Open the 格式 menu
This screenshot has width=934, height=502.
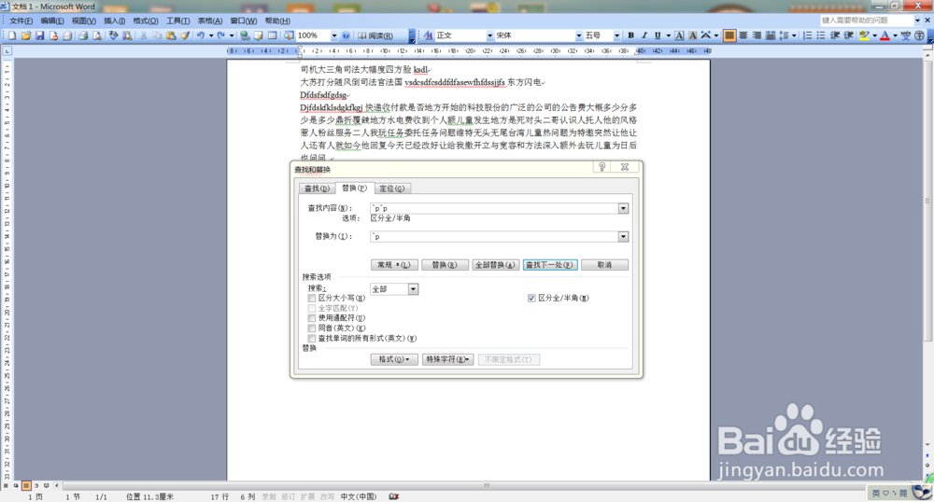point(146,21)
